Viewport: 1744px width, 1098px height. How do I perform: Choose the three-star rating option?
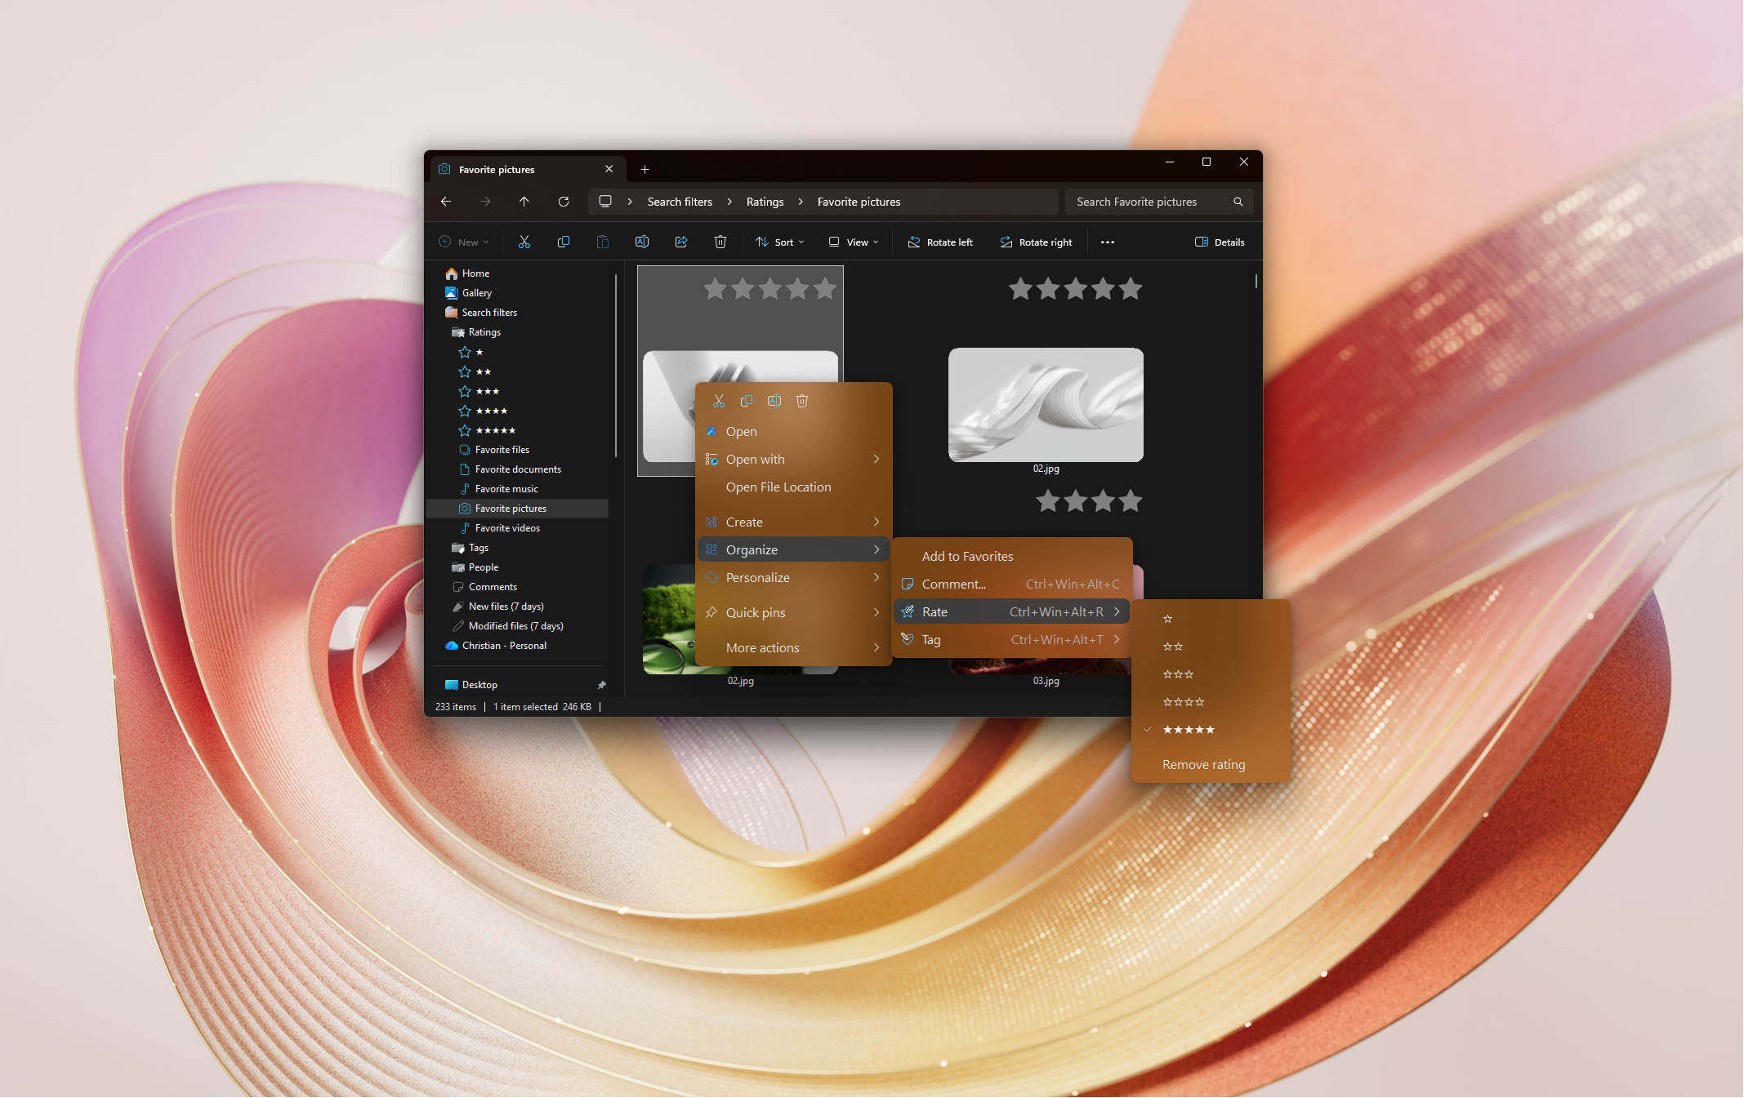(x=1211, y=674)
